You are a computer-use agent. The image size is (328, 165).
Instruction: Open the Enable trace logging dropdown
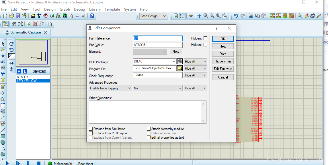click(x=110, y=88)
